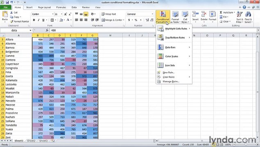The width and height of the screenshot is (260, 147).
Task: Open Top/Bottom Rules submenu
Action: [x=174, y=38]
